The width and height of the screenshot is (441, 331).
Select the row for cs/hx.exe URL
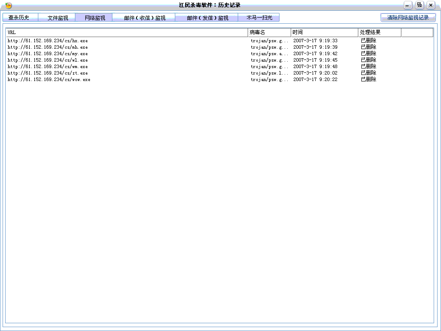tap(220, 41)
